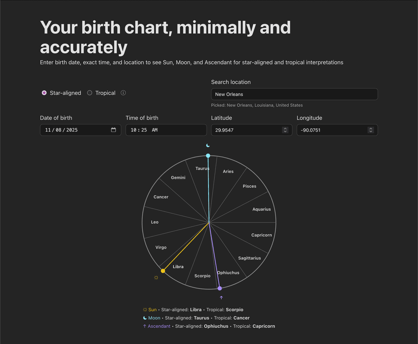Select the Ophiuchus segment on the wheel

228,273
